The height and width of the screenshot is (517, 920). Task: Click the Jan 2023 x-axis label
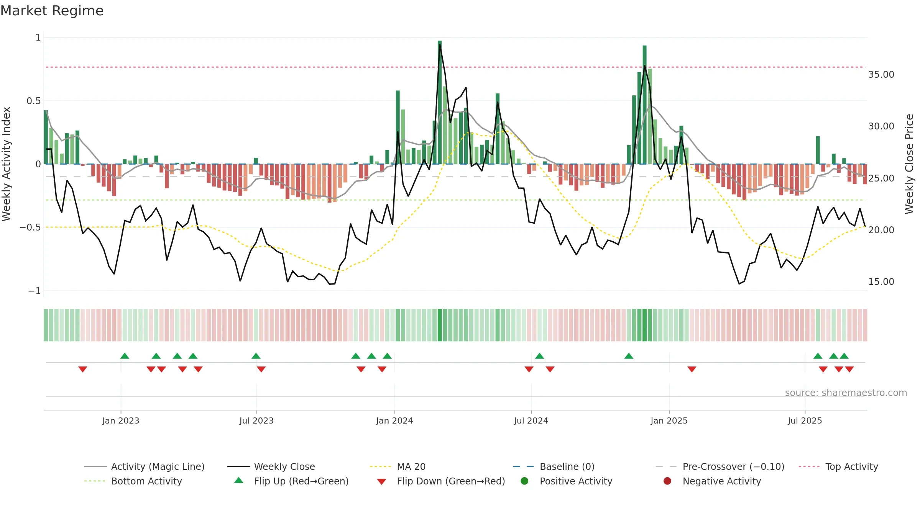tap(121, 420)
